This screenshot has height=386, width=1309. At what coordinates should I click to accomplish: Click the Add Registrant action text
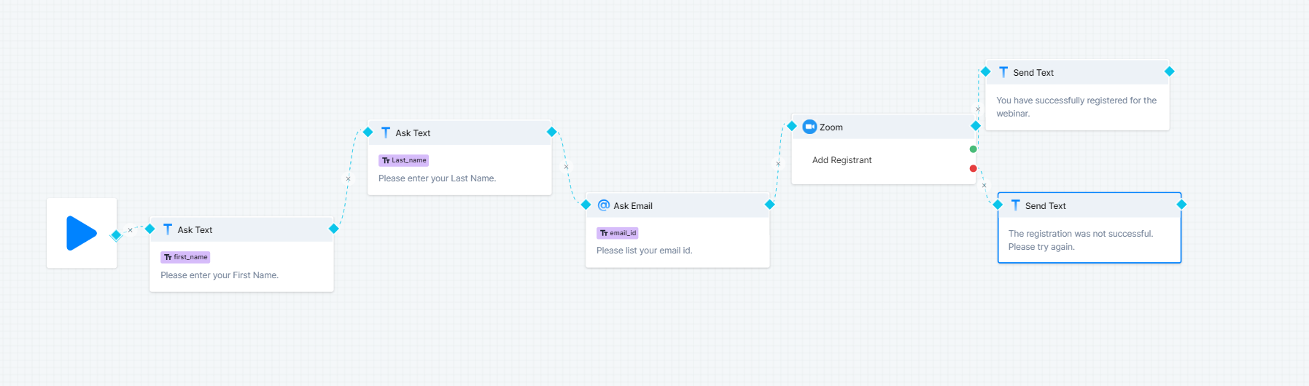(x=842, y=160)
